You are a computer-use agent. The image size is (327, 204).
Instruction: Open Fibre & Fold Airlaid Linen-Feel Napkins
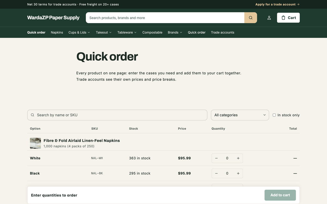(x=82, y=141)
